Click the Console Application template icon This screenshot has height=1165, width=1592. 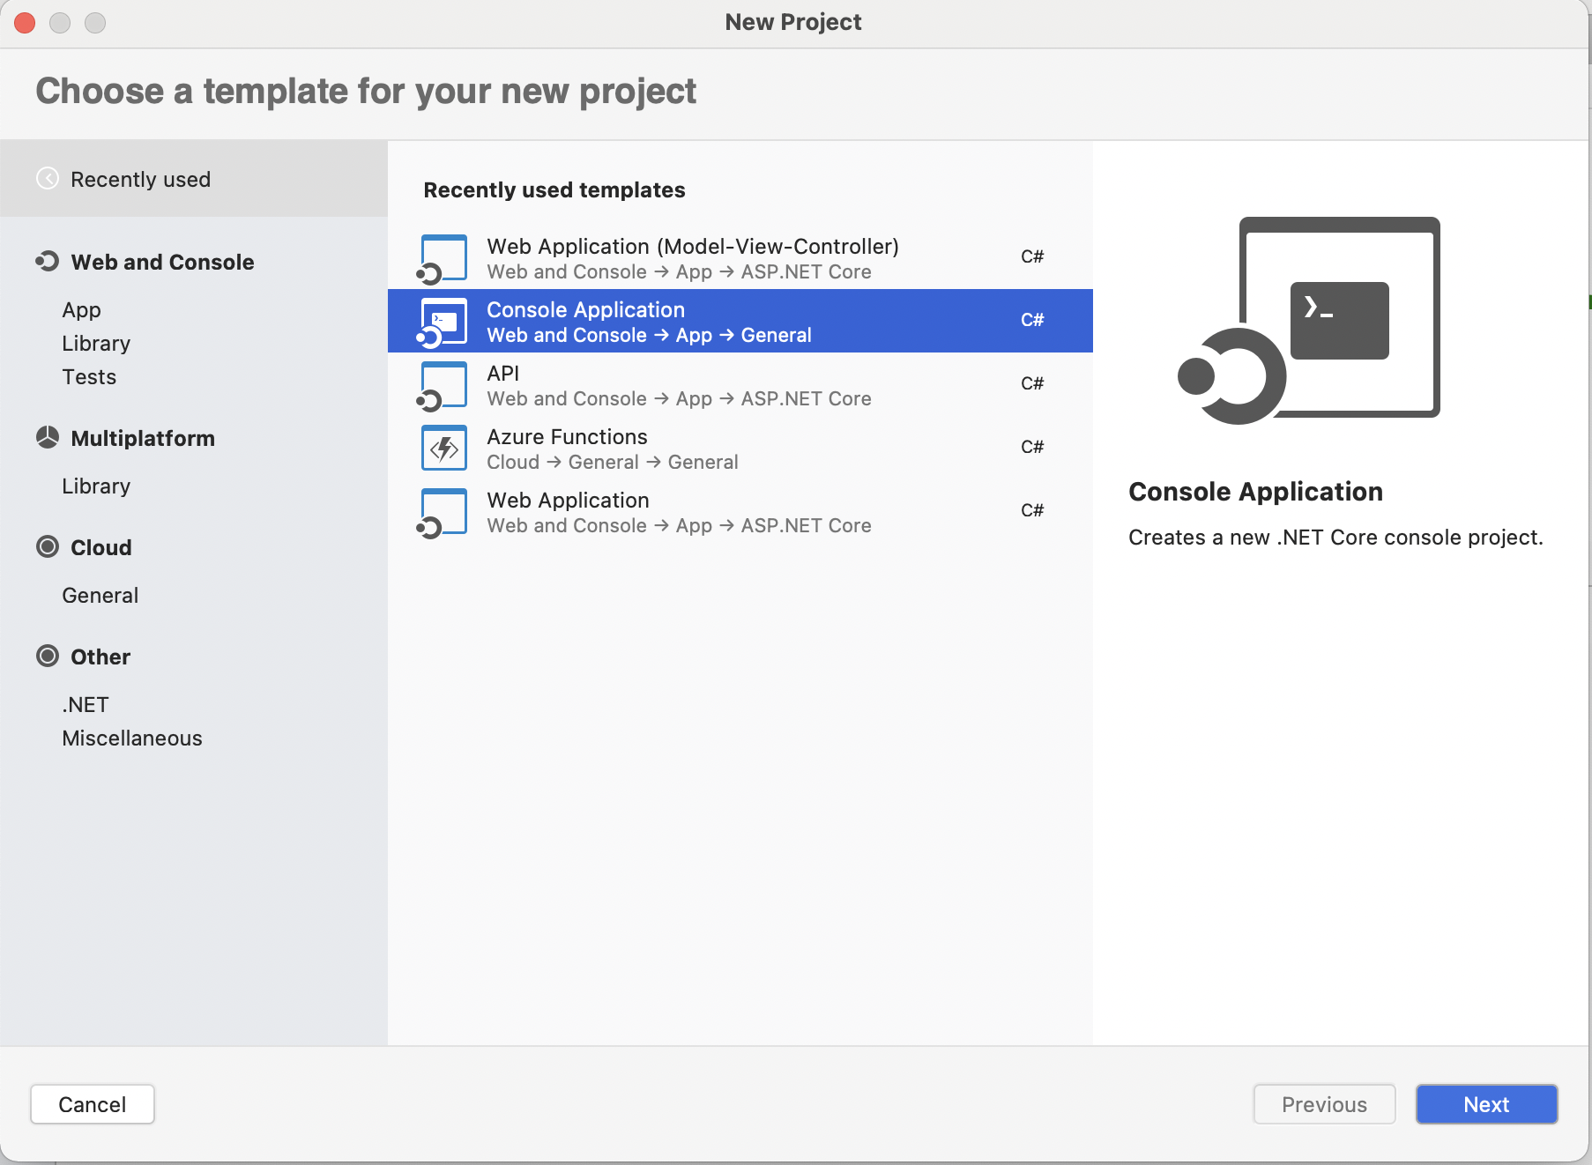[x=443, y=323]
